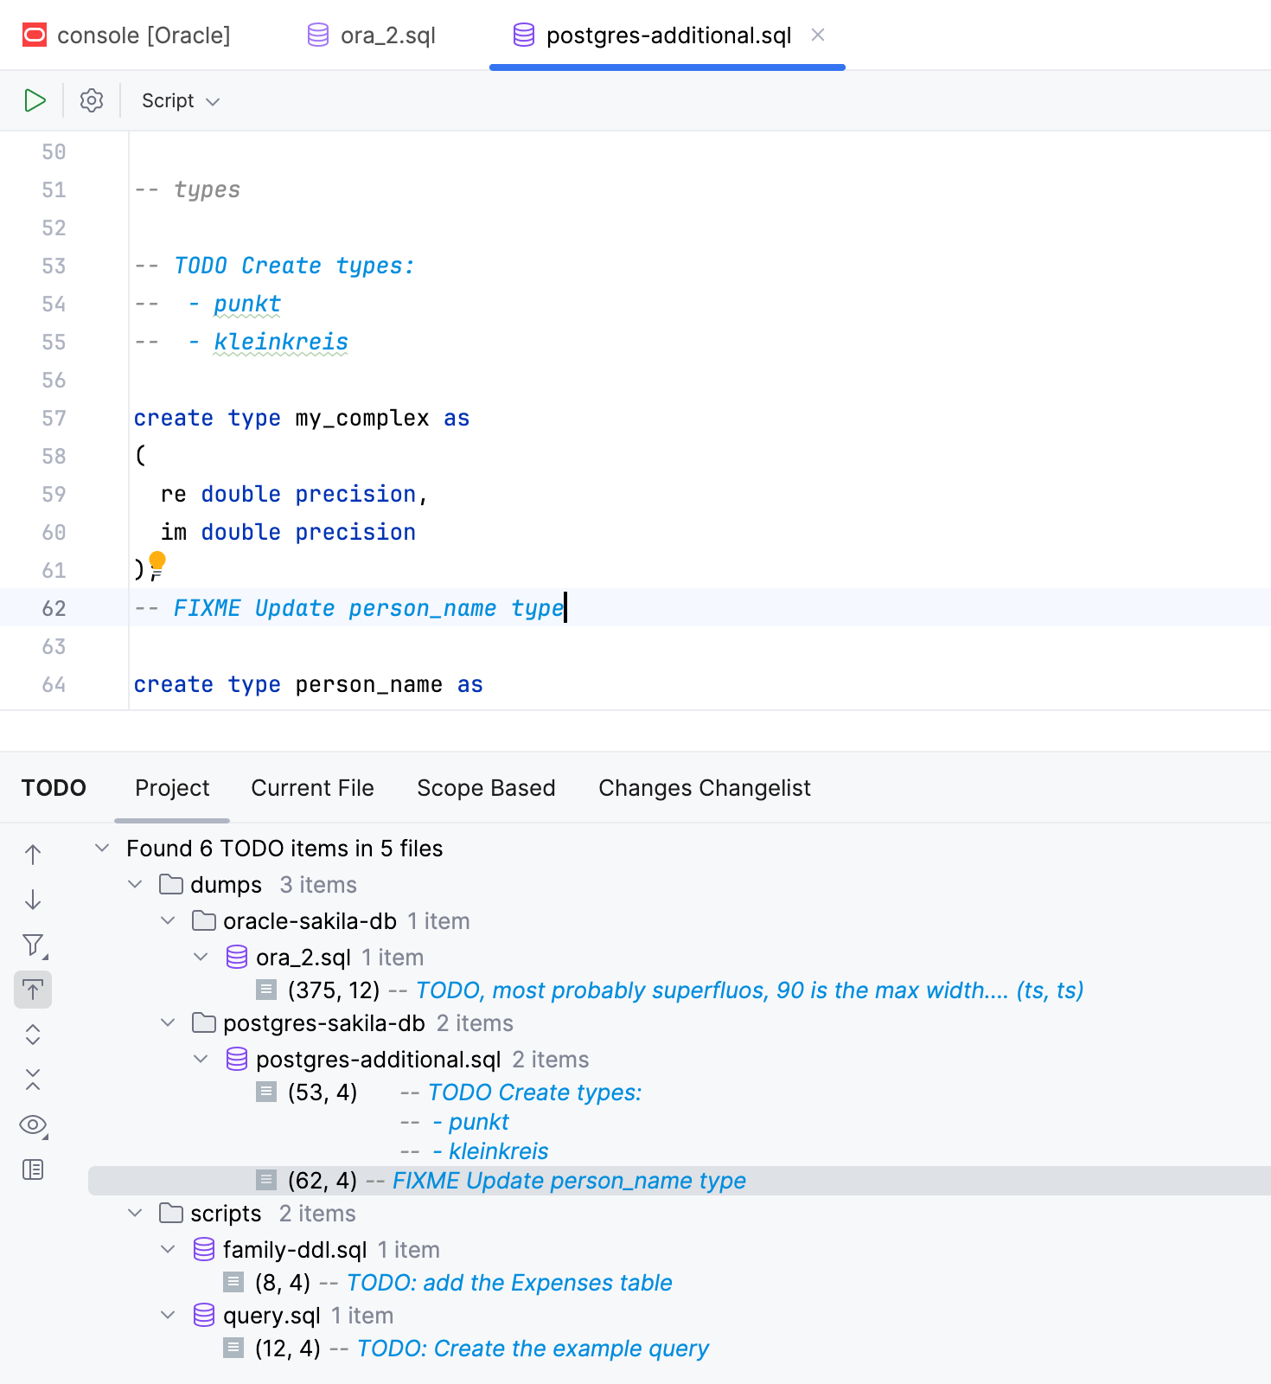Collapse the postgres-sakila-db folder
This screenshot has height=1384, width=1271.
(x=168, y=1022)
